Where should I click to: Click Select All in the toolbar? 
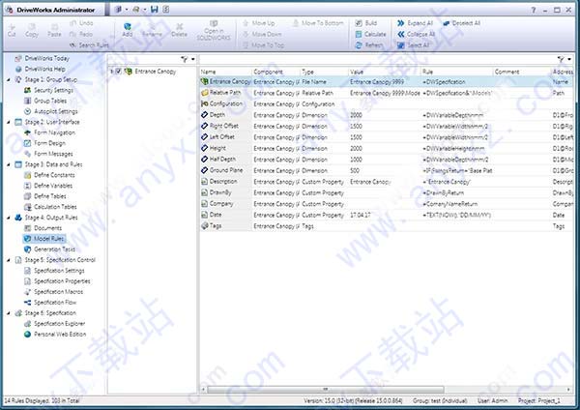pos(413,45)
